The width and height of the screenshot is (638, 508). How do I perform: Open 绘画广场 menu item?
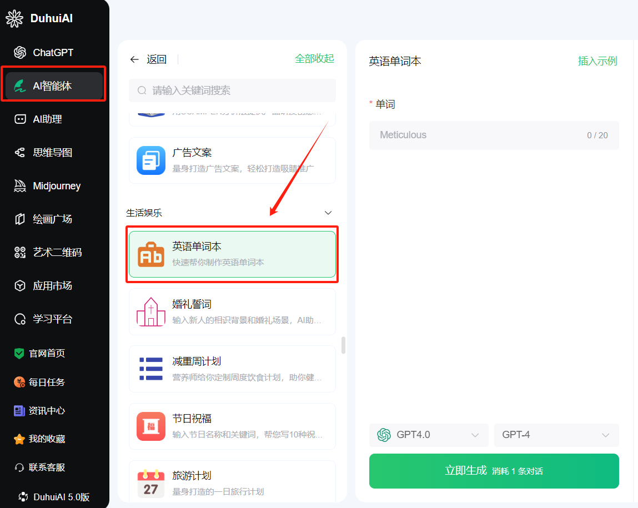coord(53,219)
